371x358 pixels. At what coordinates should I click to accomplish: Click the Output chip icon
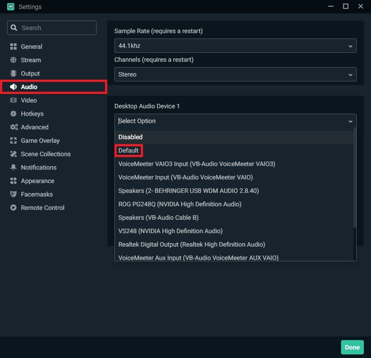pyautogui.click(x=13, y=73)
